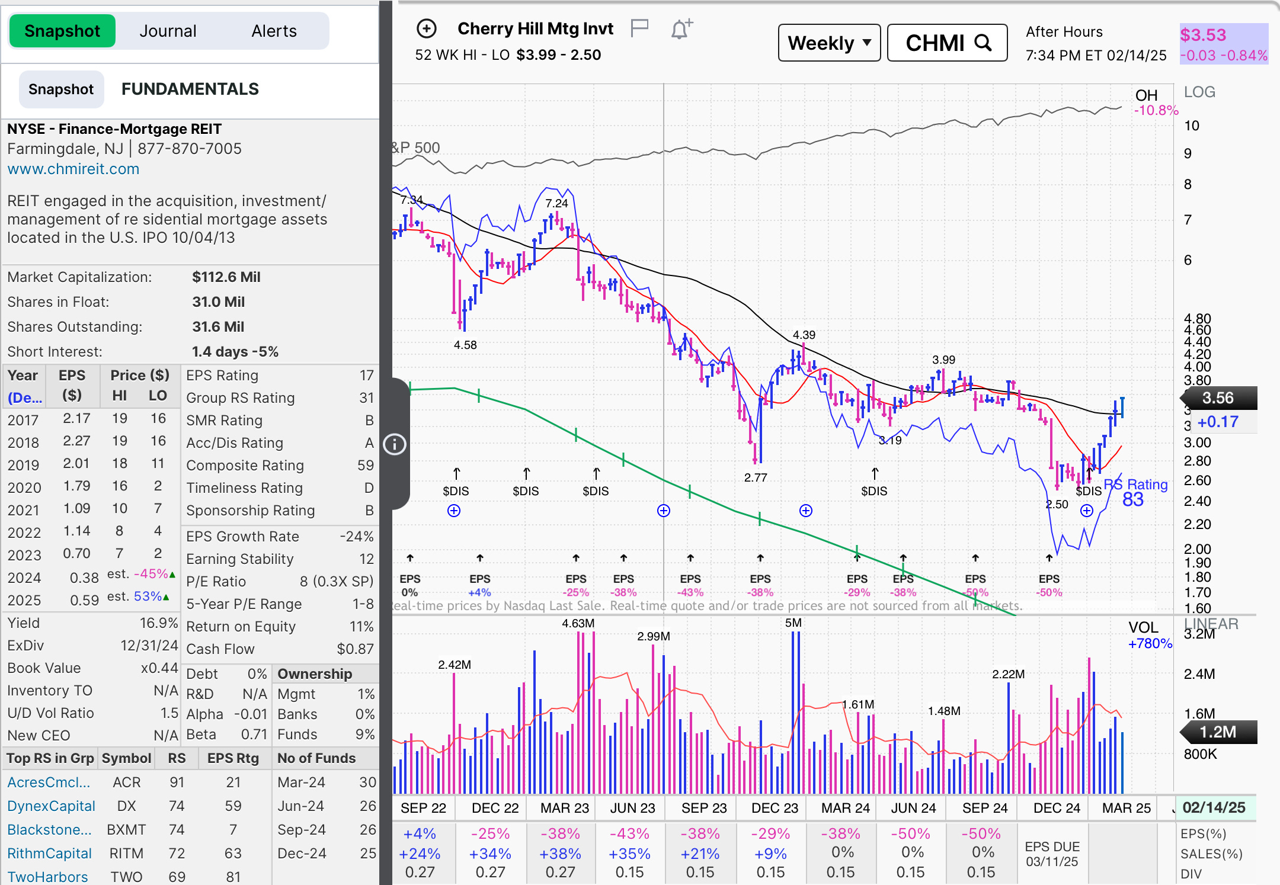
Task: Click the alert bell icon
Action: click(681, 29)
